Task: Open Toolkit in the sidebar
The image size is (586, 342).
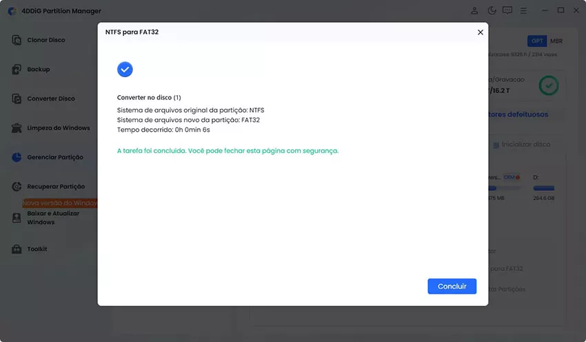Action: 37,249
